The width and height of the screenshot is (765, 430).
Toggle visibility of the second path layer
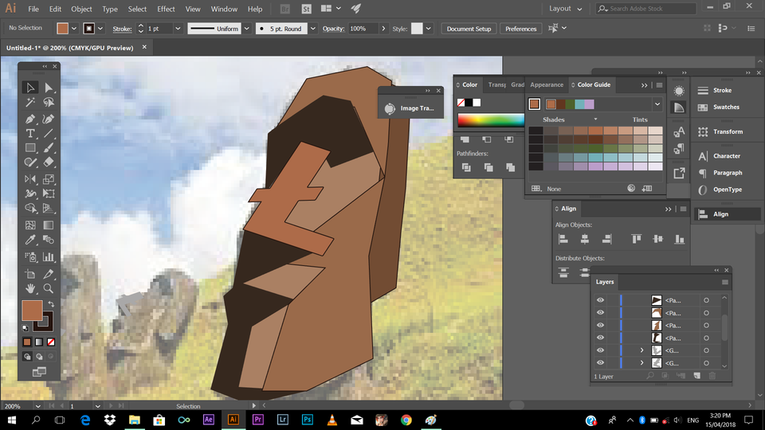(x=600, y=313)
